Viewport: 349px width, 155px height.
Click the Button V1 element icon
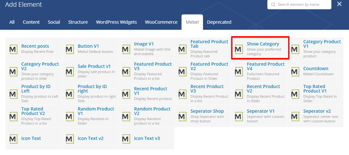[x=70, y=49]
